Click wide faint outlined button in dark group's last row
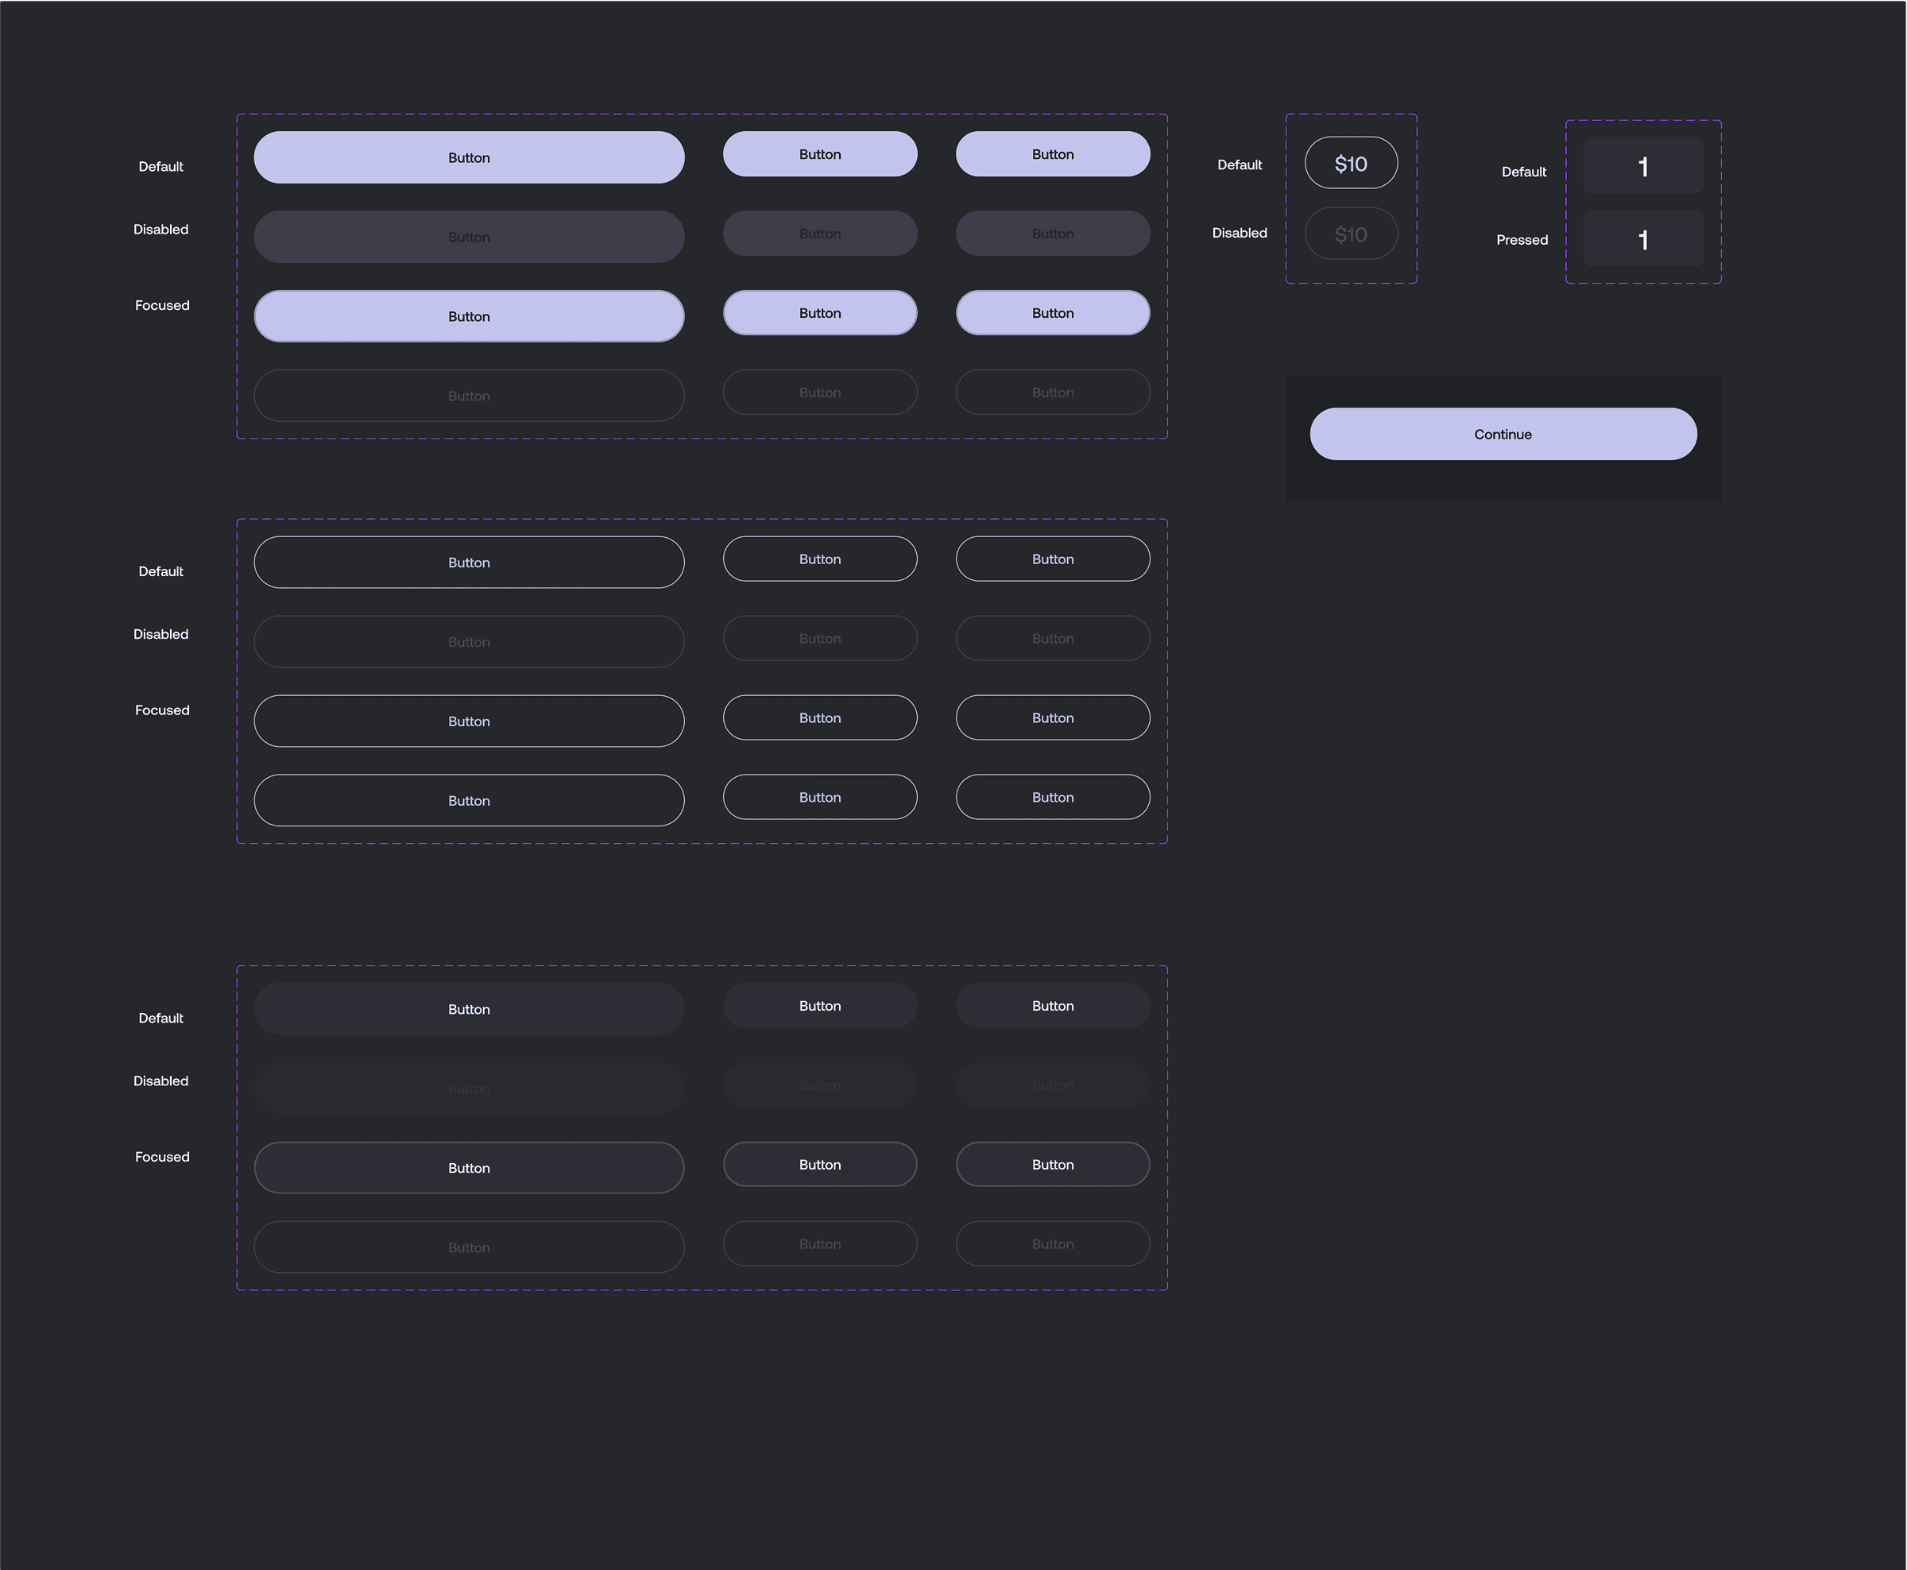1907x1570 pixels. (x=468, y=1247)
